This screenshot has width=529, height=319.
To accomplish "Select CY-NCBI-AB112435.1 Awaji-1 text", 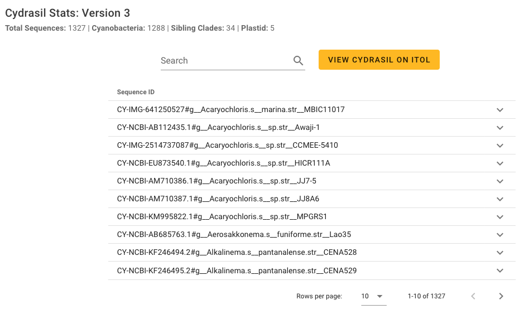I will click(218, 128).
